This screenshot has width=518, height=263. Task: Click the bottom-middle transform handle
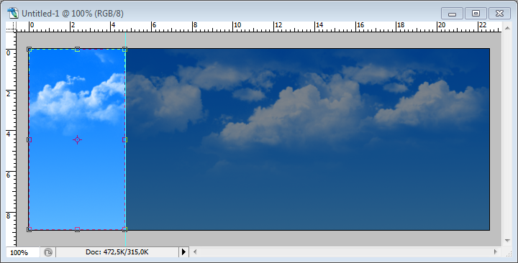[77, 229]
